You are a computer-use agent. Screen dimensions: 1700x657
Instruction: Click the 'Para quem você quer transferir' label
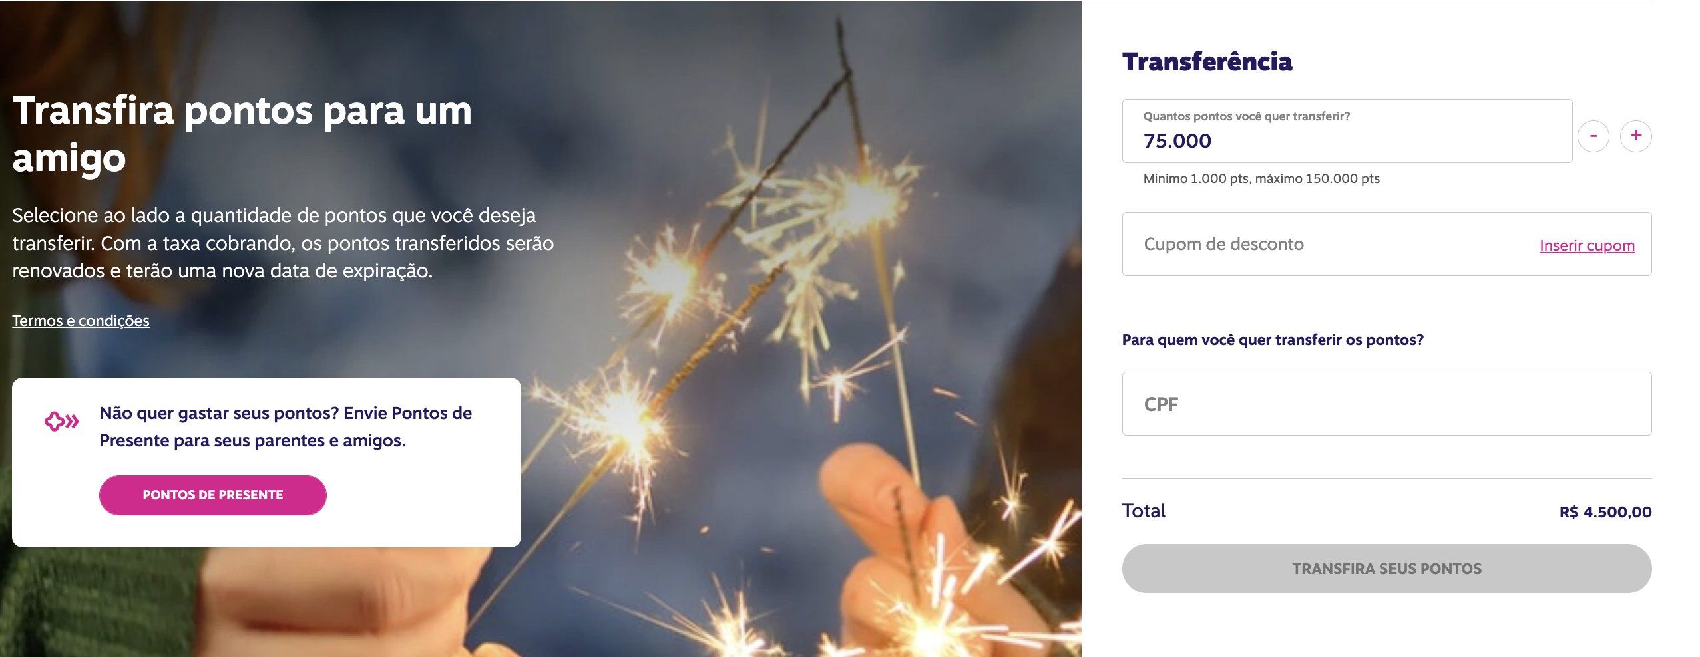1273,340
